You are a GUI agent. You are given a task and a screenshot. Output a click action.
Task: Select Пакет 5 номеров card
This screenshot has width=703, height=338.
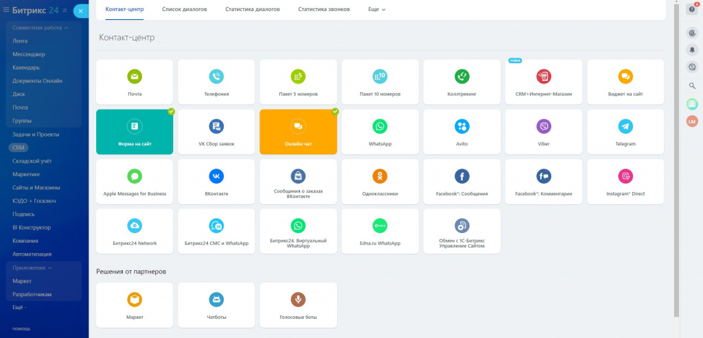[x=298, y=82]
